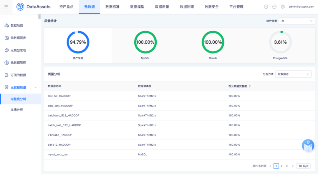Click 0123abc_HADOOP row name
This screenshot has width=318, height=174.
(60, 135)
